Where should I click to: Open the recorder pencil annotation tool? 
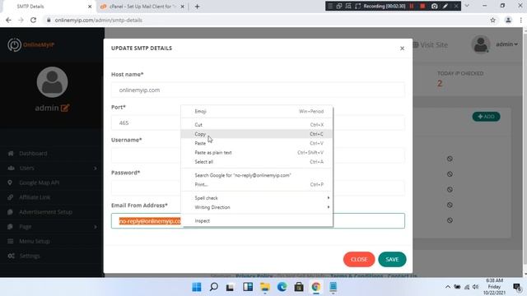[x=445, y=6]
